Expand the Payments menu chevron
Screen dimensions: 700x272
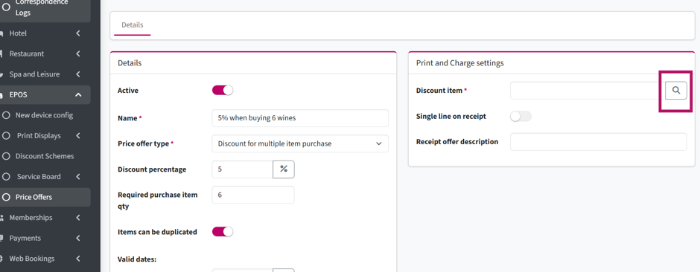78,238
